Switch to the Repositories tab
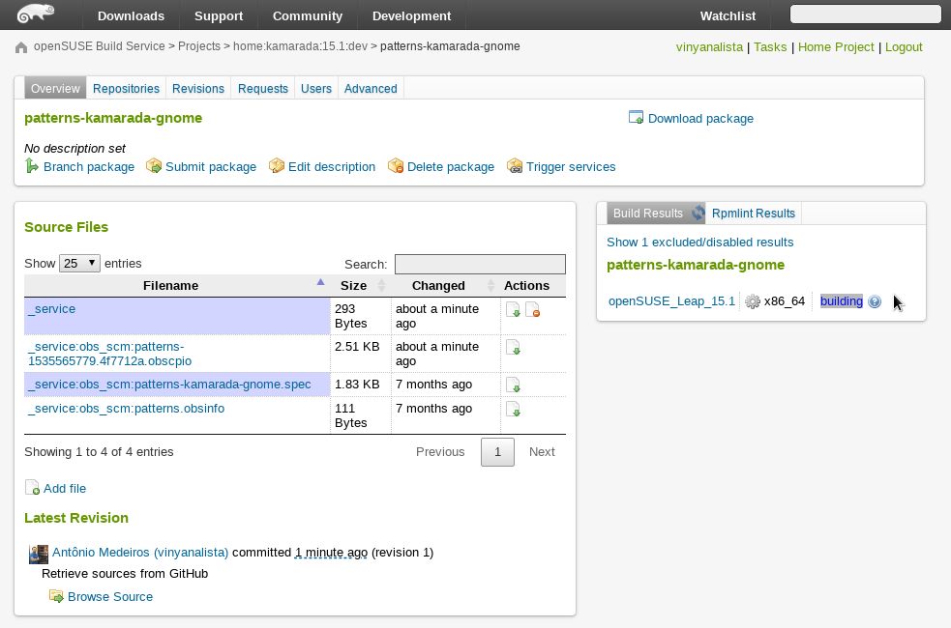Screen dimensions: 951x628 click(x=126, y=89)
